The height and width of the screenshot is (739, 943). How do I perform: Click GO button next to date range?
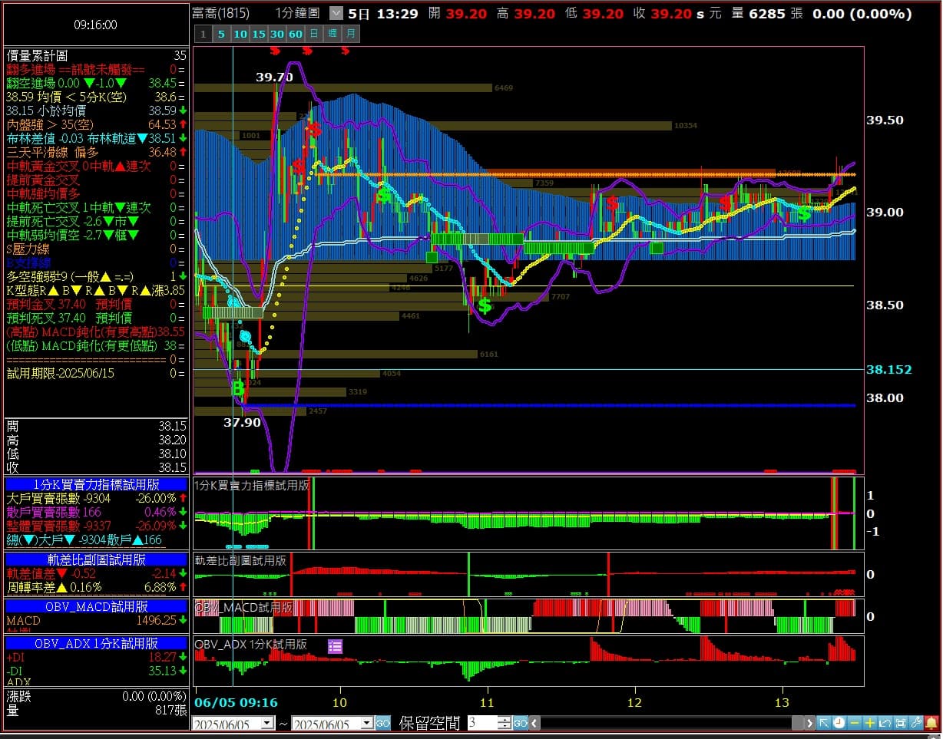click(x=383, y=723)
